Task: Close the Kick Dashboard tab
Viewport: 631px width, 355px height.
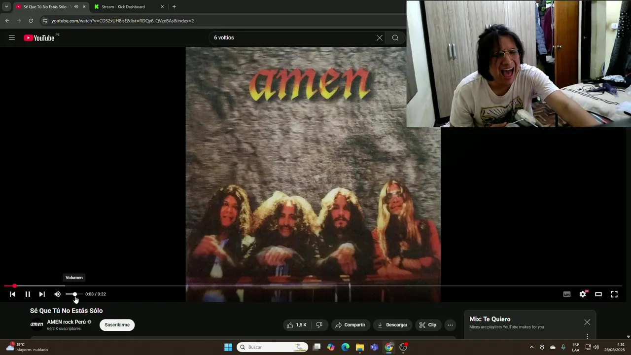Action: coord(162,7)
